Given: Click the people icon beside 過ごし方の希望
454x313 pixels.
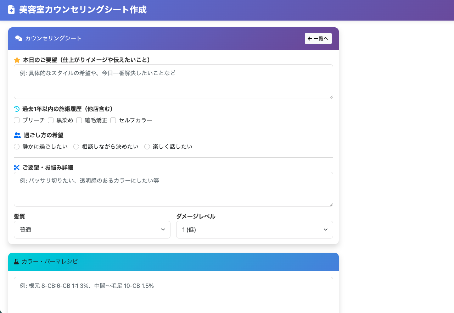Looking at the screenshot, I should click(x=17, y=135).
